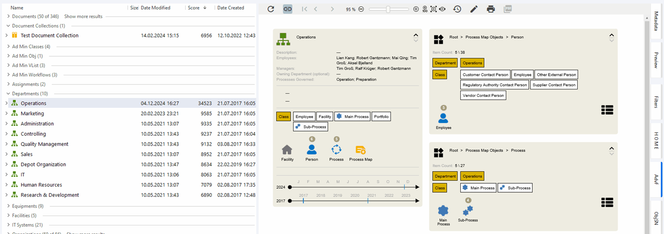Expand the Marketing department tree row
Viewport: 664px width, 234px height.
(7, 113)
